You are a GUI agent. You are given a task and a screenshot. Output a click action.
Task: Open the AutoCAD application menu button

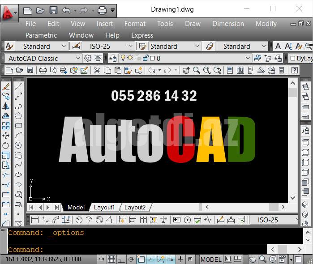[9, 13]
